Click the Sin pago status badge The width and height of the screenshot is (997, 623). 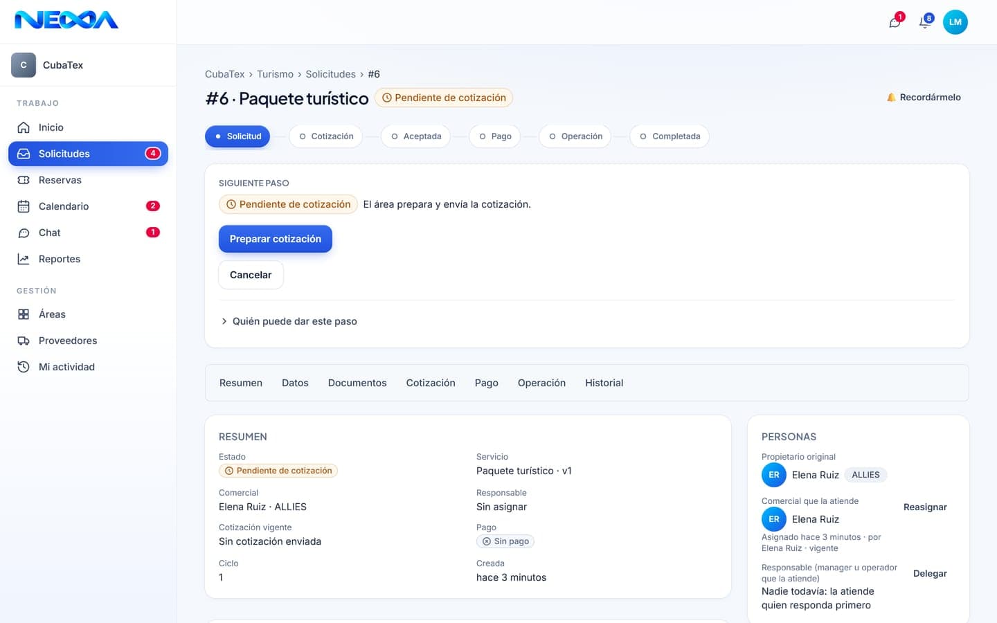point(505,541)
